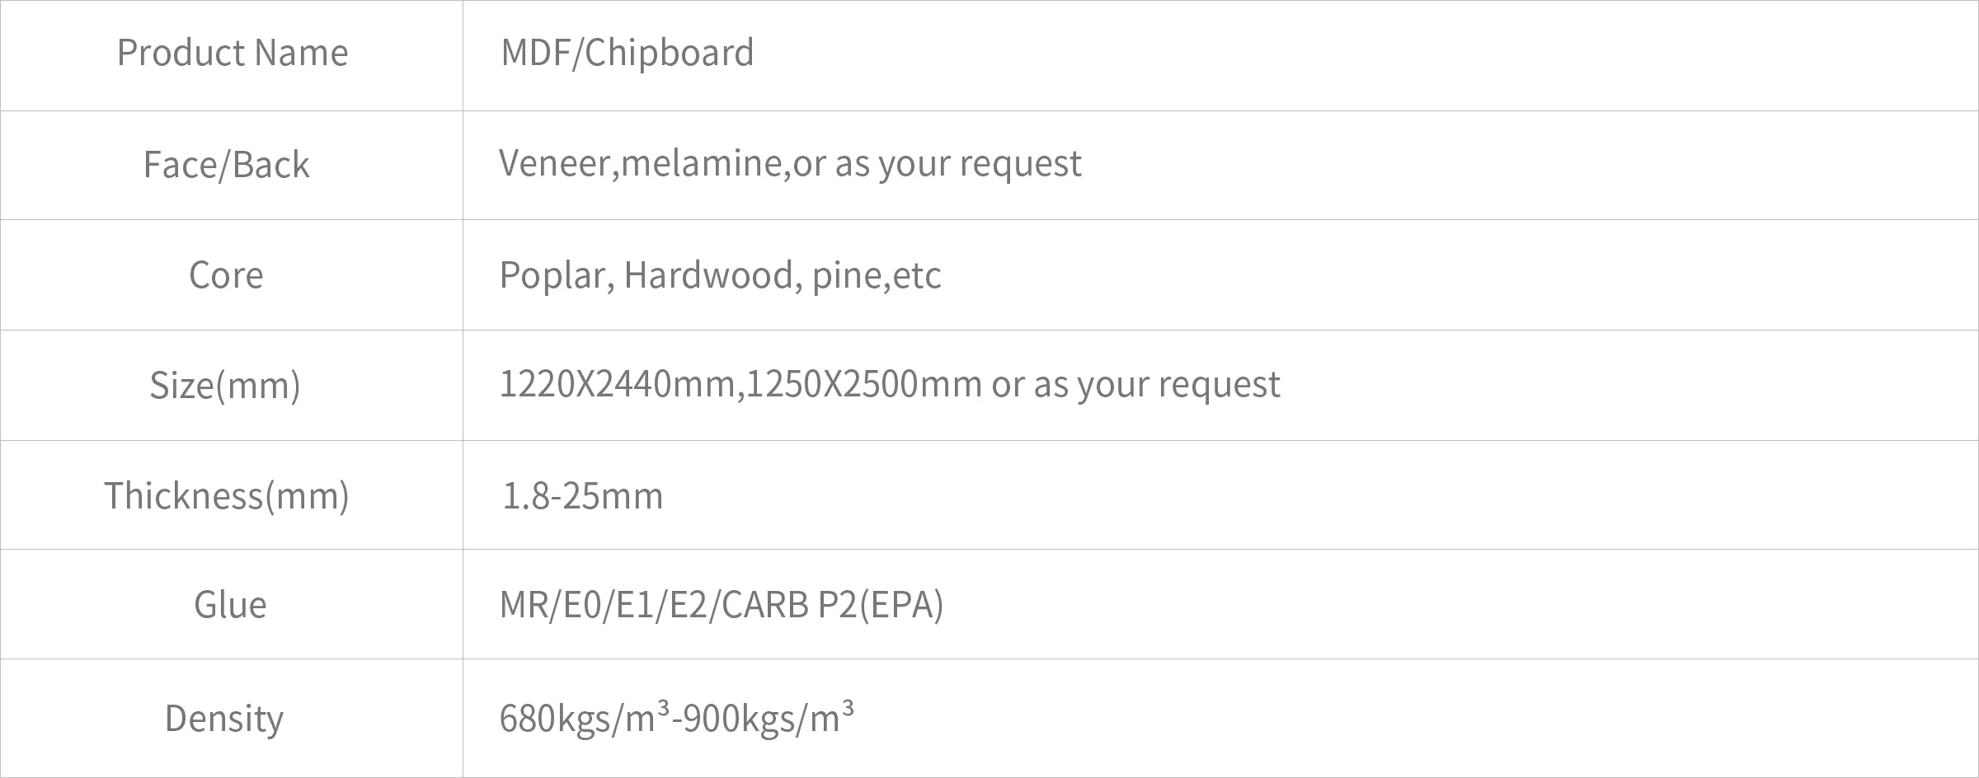Click the word Chipboard in product name
The image size is (1979, 778).
(x=670, y=53)
